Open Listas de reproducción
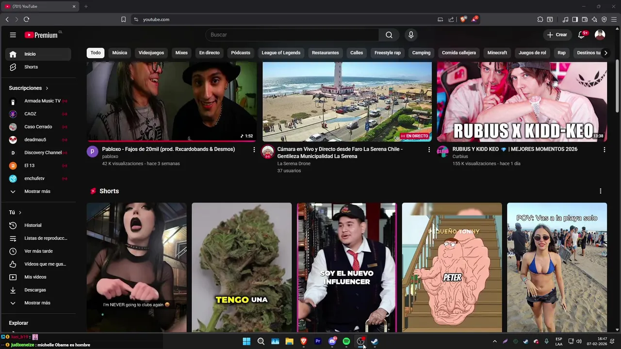621x349 pixels. [x=38, y=238]
